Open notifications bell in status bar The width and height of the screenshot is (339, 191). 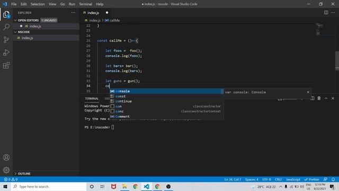333,179
